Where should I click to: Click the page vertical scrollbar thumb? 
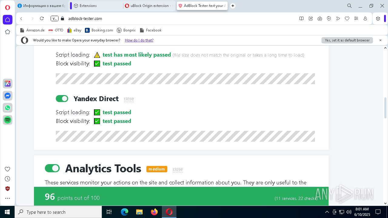pos(385,108)
